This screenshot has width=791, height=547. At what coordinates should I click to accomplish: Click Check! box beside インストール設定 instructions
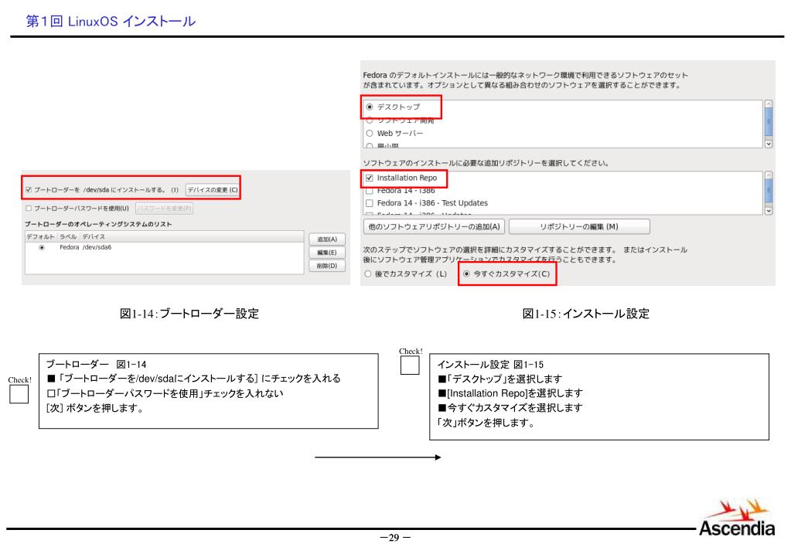coord(410,365)
